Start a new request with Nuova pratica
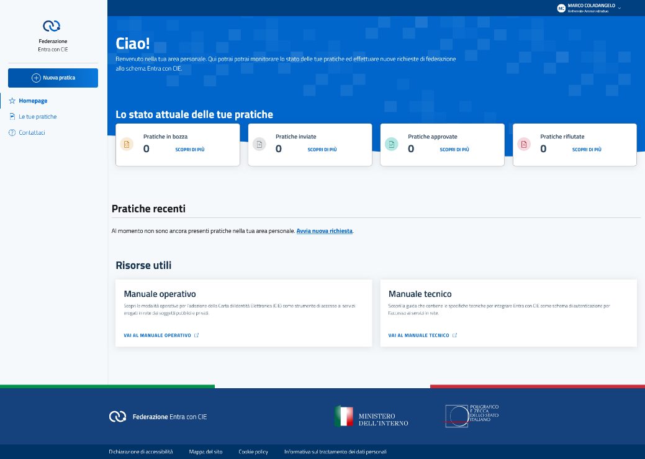Viewport: 645px width, 459px height. click(53, 78)
